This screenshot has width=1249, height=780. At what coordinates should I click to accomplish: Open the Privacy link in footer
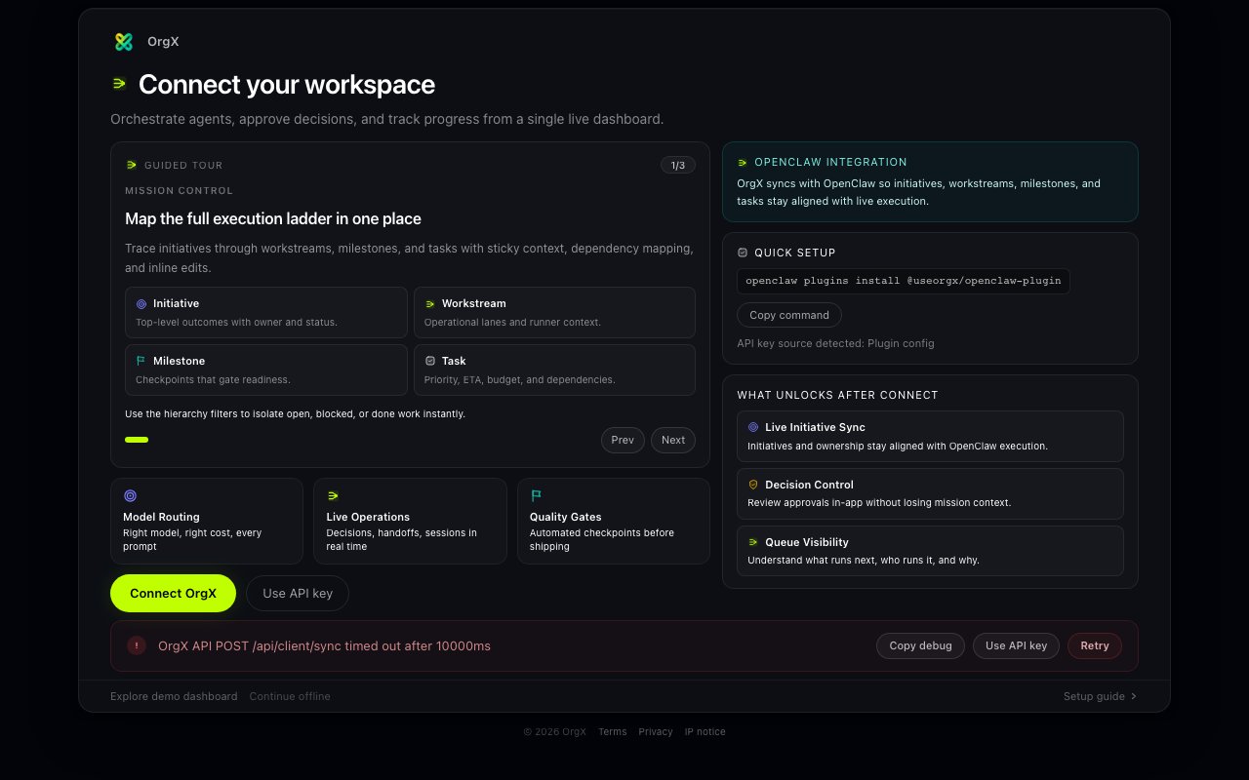[x=656, y=731]
